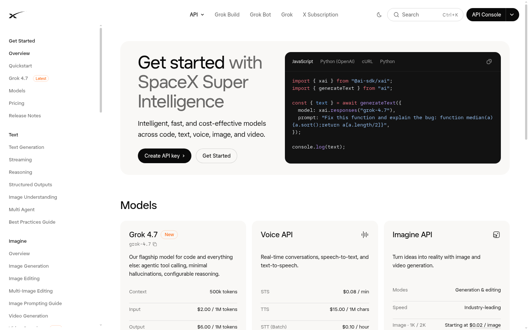Open the API Console button
528x330 pixels.
coord(486,15)
